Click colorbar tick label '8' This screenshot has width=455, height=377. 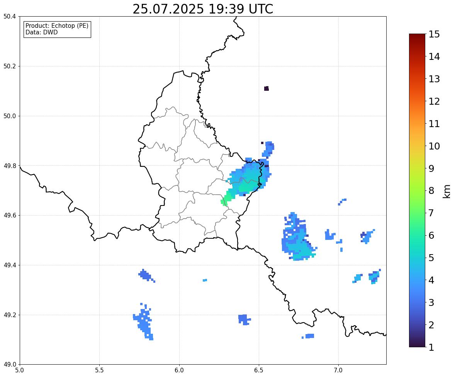click(431, 191)
